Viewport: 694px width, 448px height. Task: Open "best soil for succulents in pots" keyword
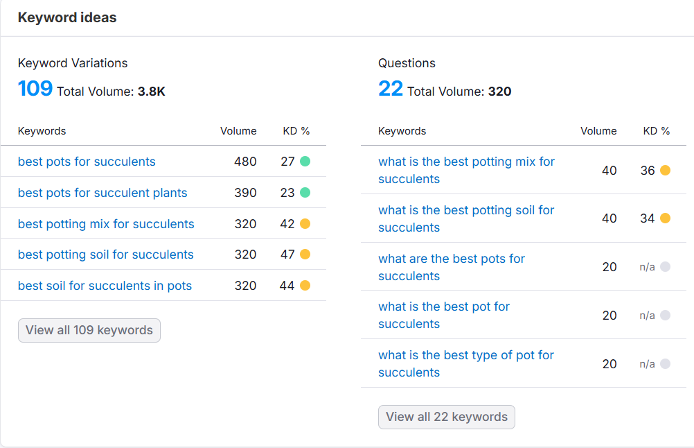click(x=105, y=285)
